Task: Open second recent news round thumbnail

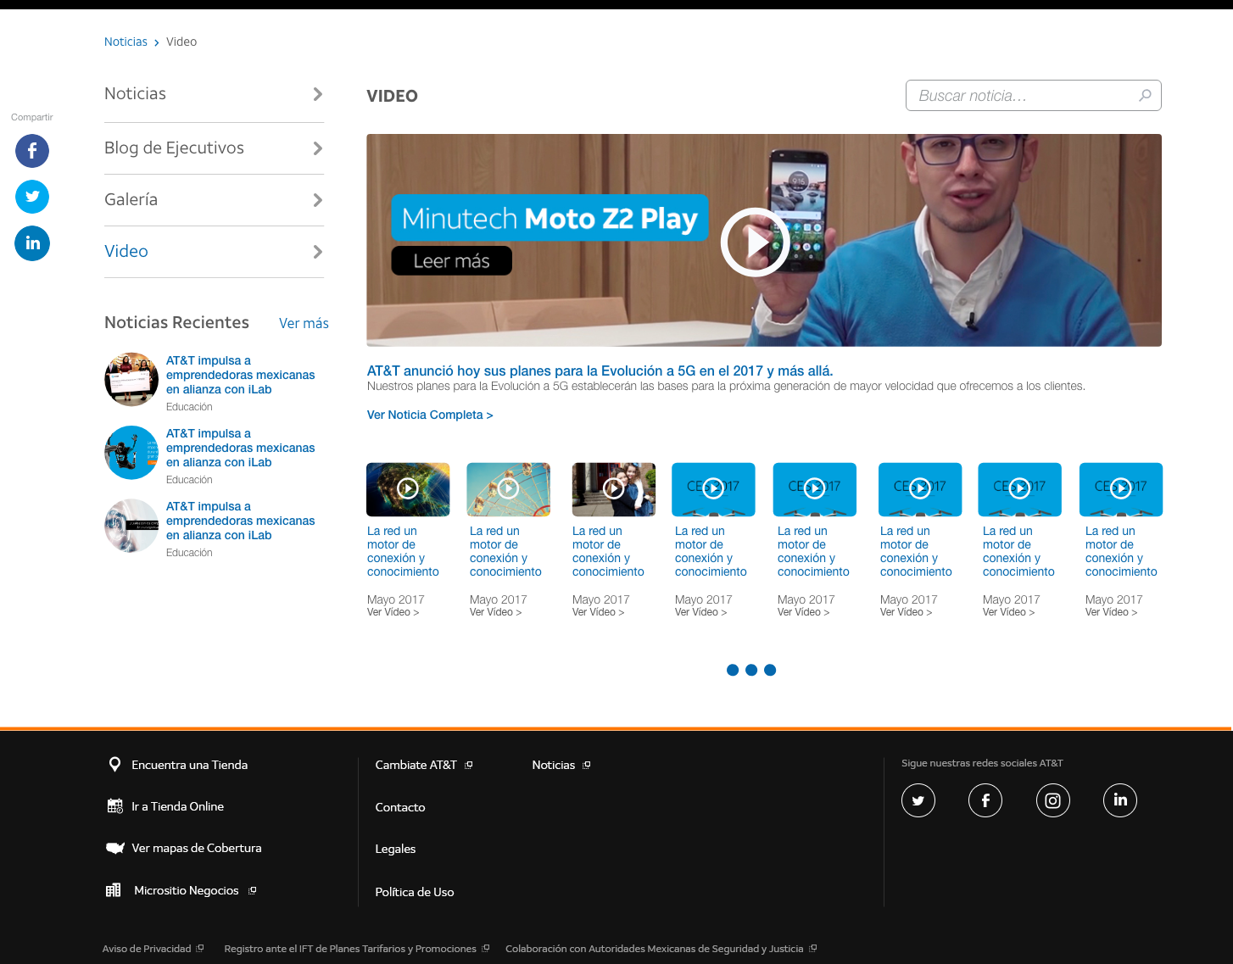Action: click(x=131, y=452)
